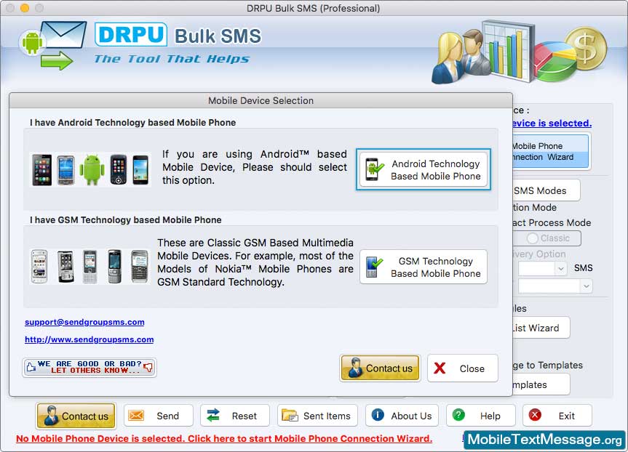
Task: Click 'I have Android Technology based Mobile Phone' heading
Action: 132,122
